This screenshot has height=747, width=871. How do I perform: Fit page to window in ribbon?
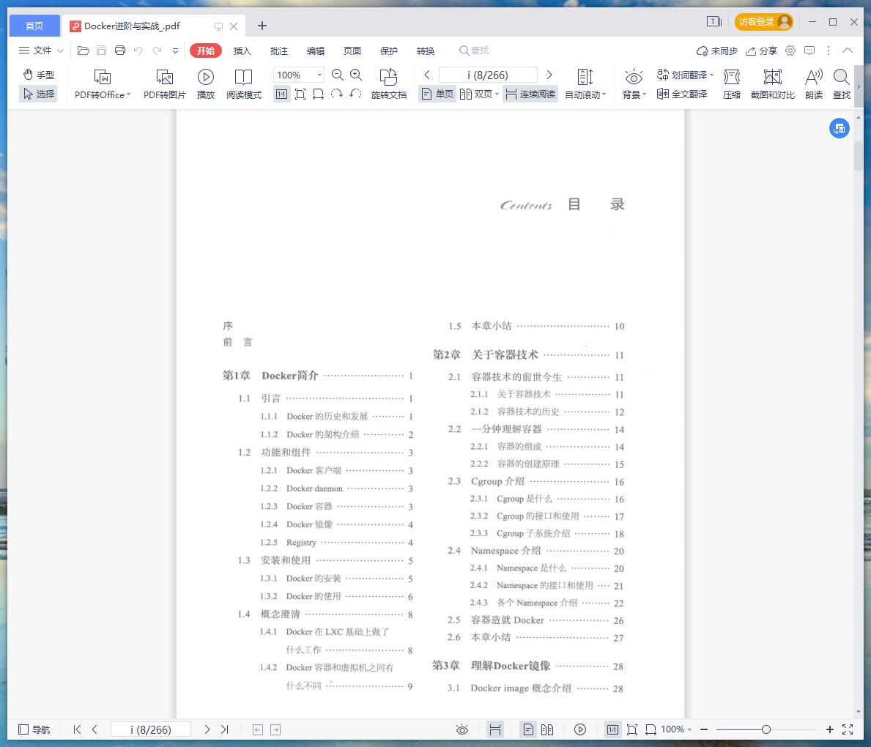(x=300, y=94)
